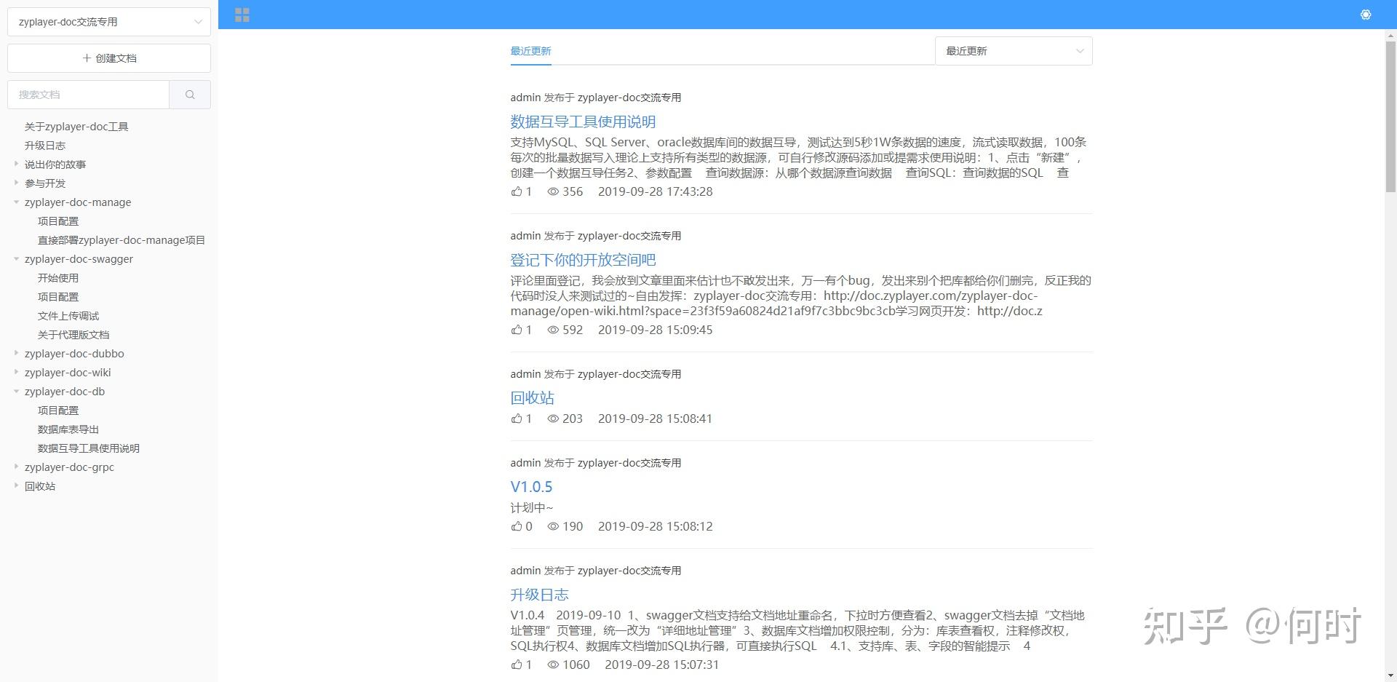Click the eye view icon on 数据互导工具使用说明 post

(x=552, y=191)
